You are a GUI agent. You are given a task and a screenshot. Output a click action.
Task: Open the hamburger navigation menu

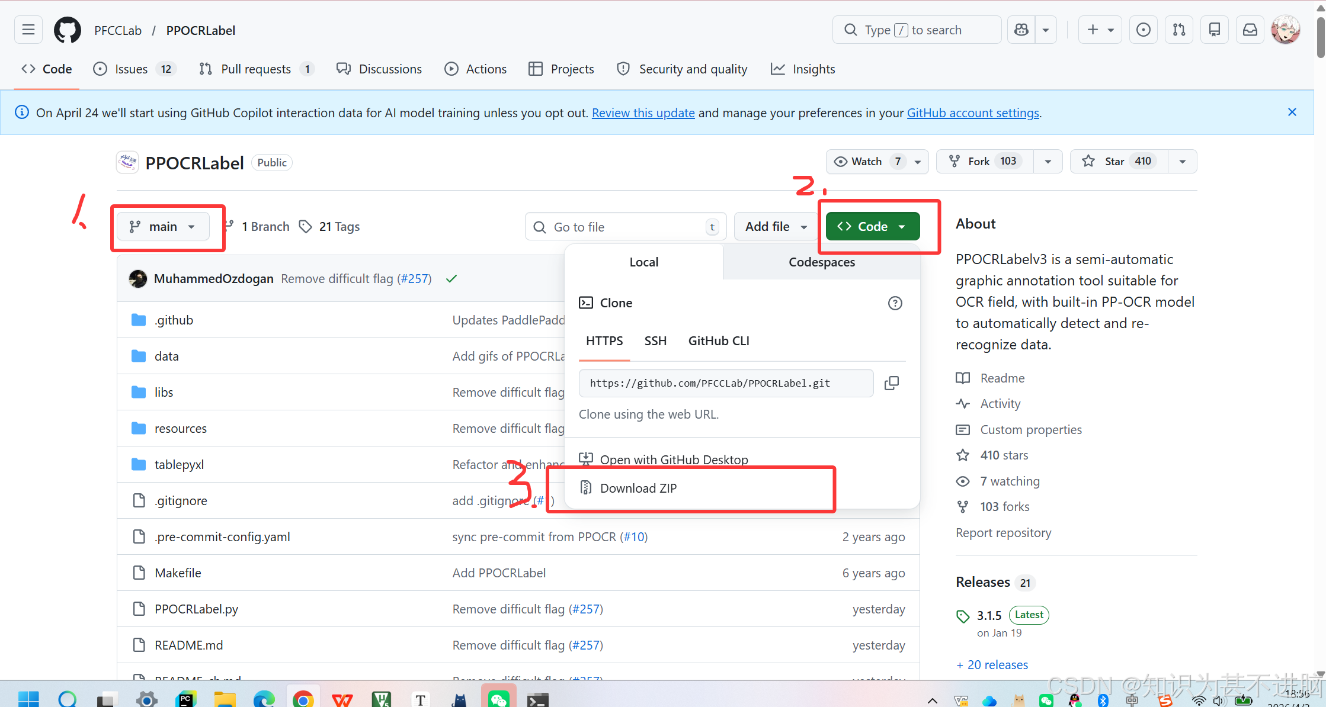click(x=28, y=30)
